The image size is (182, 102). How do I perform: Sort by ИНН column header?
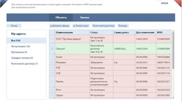tap(164, 33)
